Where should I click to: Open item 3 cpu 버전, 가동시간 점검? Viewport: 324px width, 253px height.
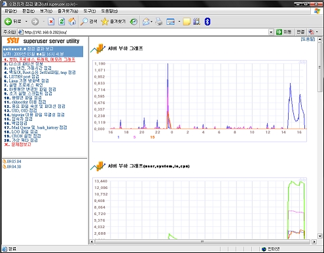[27, 68]
